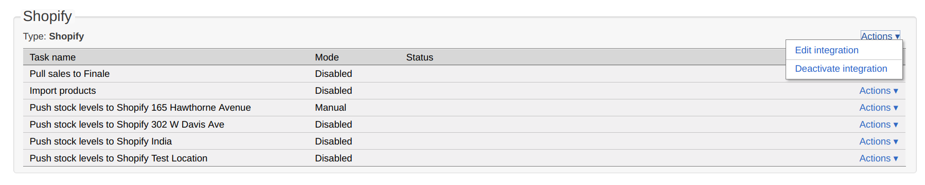Viewport: 925px width, 185px height.
Task: Click Push stock levels 302 W Davis name
Action: tap(127, 125)
